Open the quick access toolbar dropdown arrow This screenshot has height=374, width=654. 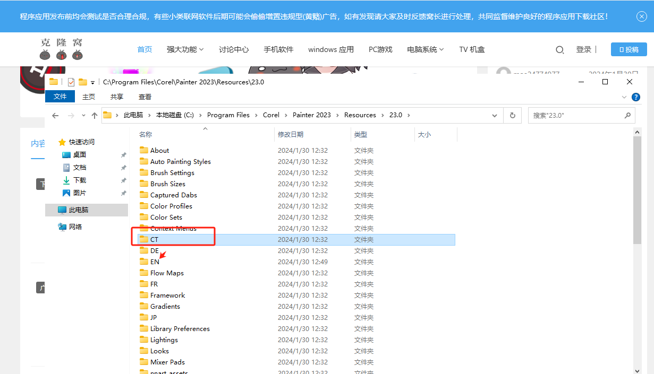click(92, 82)
